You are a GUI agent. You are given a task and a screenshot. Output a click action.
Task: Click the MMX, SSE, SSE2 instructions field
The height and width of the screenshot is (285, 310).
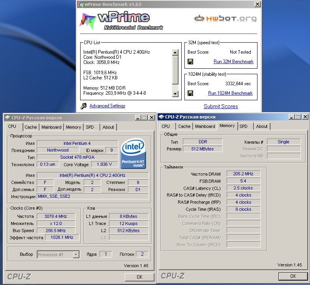(x=92, y=196)
